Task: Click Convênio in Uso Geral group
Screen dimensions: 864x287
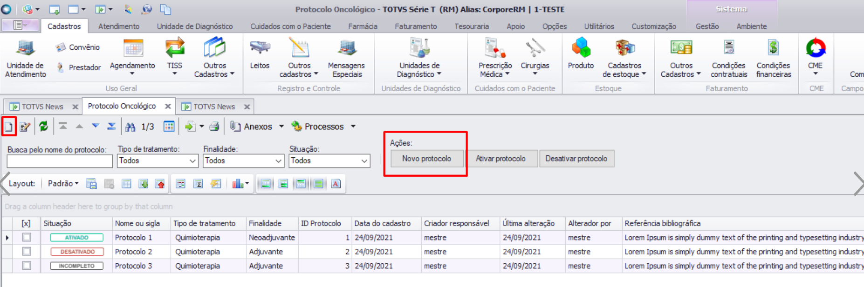Action: [78, 47]
